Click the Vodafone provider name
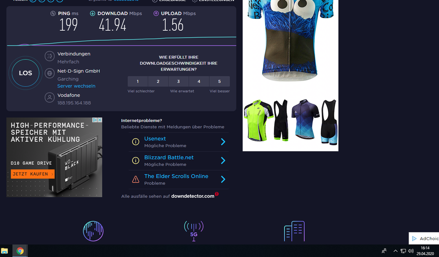This screenshot has width=439, height=257. tap(69, 95)
